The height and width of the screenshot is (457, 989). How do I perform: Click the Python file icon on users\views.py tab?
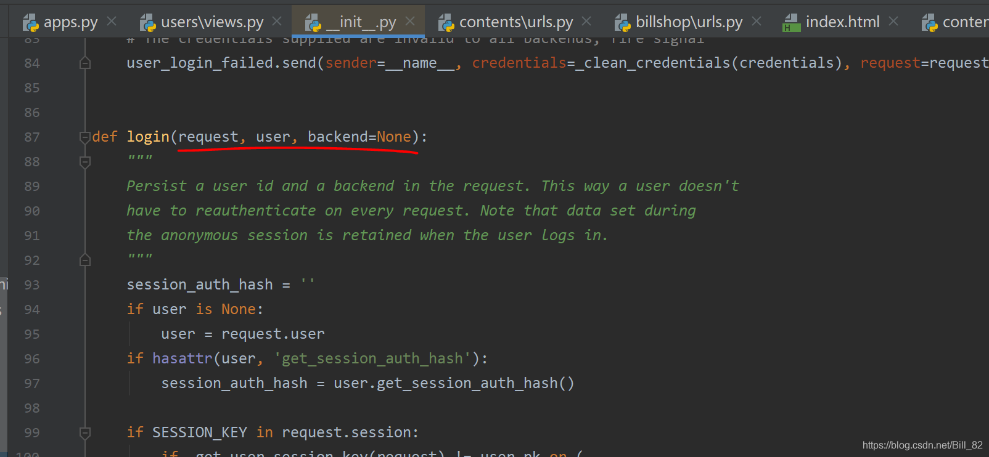pos(148,23)
